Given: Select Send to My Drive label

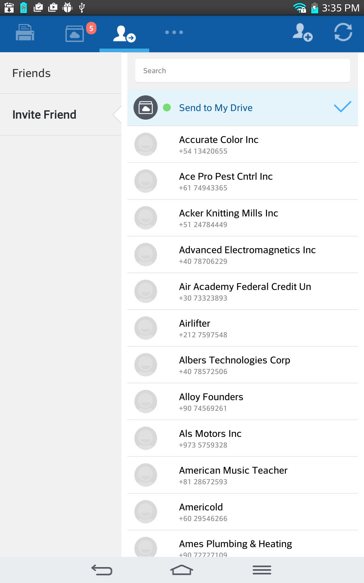Looking at the screenshot, I should pyautogui.click(x=216, y=108).
